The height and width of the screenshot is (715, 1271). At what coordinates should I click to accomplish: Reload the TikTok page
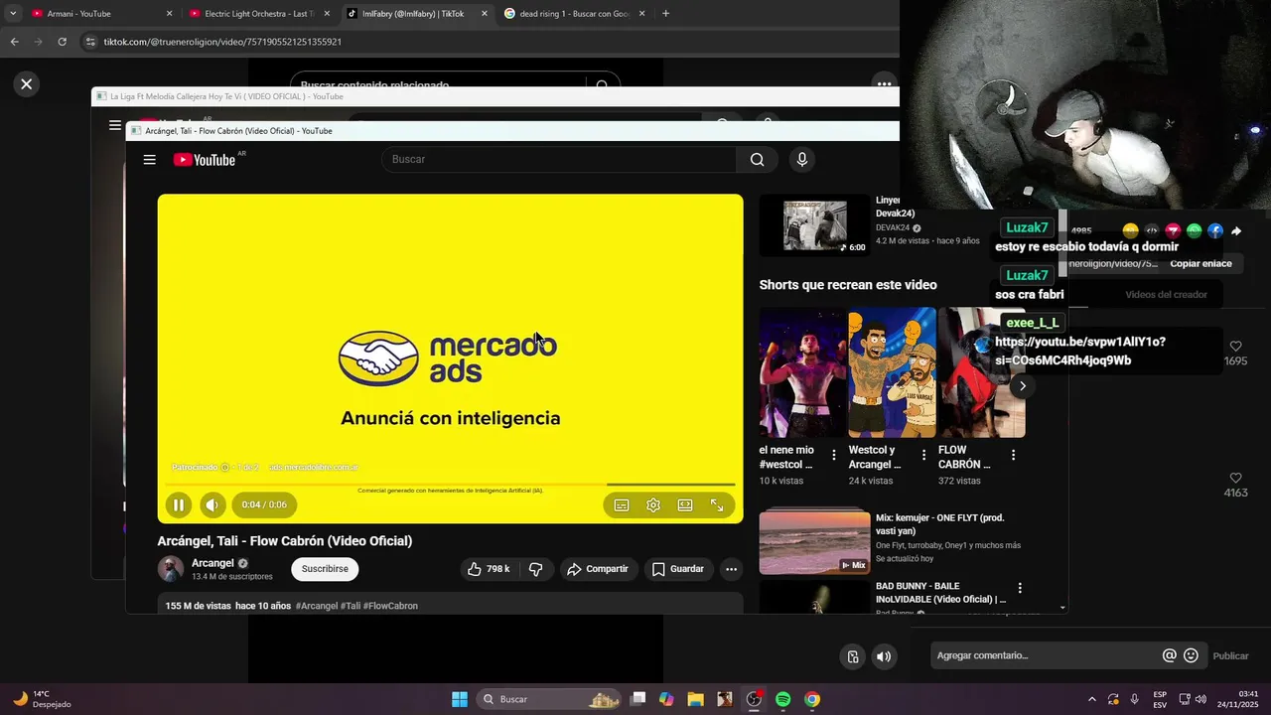click(62, 42)
